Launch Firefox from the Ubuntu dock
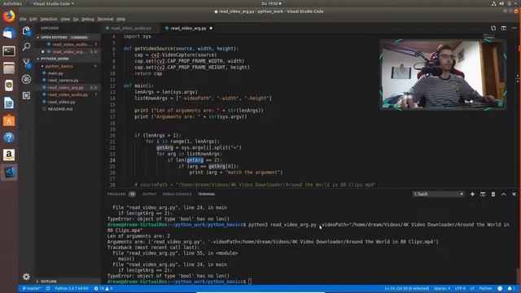Viewport: 521px width, 293px height. 9,16
